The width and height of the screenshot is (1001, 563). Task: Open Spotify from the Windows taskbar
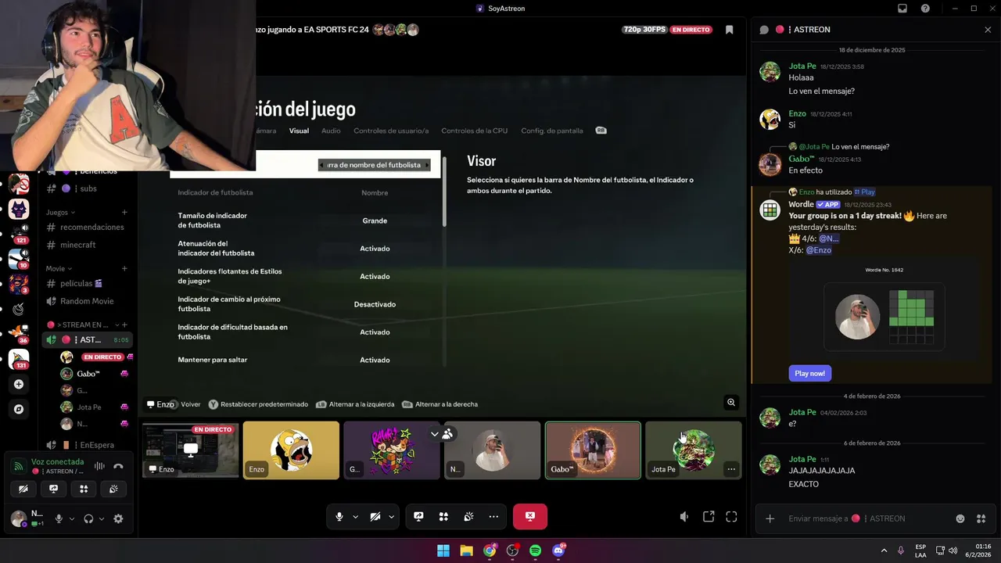pos(535,550)
